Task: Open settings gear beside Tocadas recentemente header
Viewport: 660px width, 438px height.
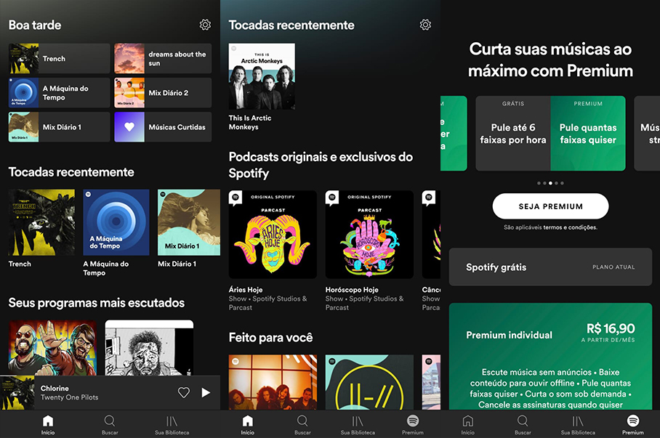Action: coord(425,25)
